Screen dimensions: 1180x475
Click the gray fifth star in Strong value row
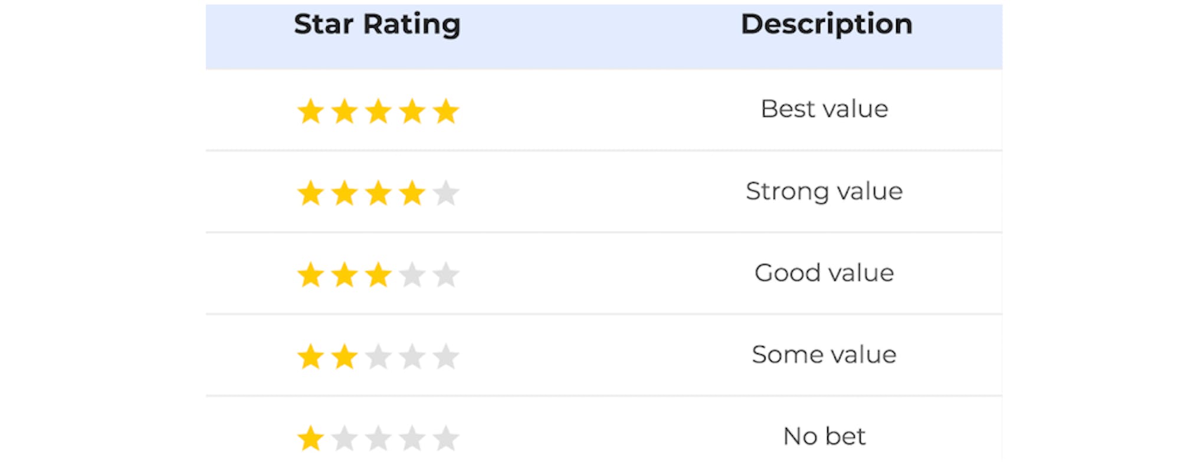pos(446,193)
